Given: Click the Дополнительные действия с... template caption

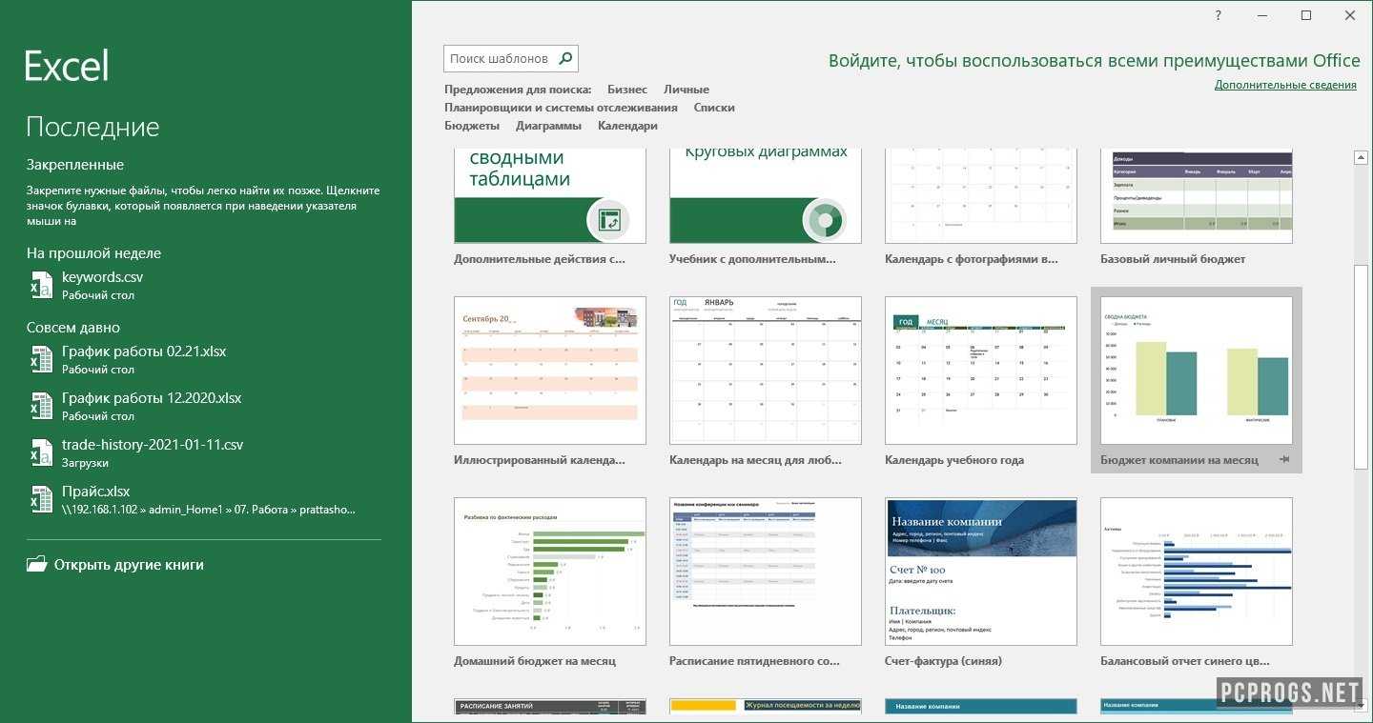Looking at the screenshot, I should click(x=540, y=259).
